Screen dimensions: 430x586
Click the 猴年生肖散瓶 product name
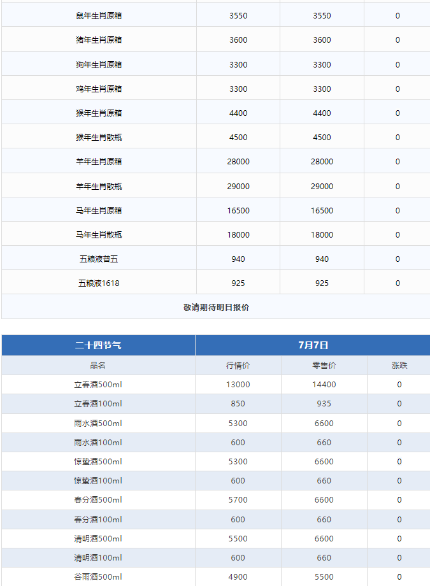(99, 138)
